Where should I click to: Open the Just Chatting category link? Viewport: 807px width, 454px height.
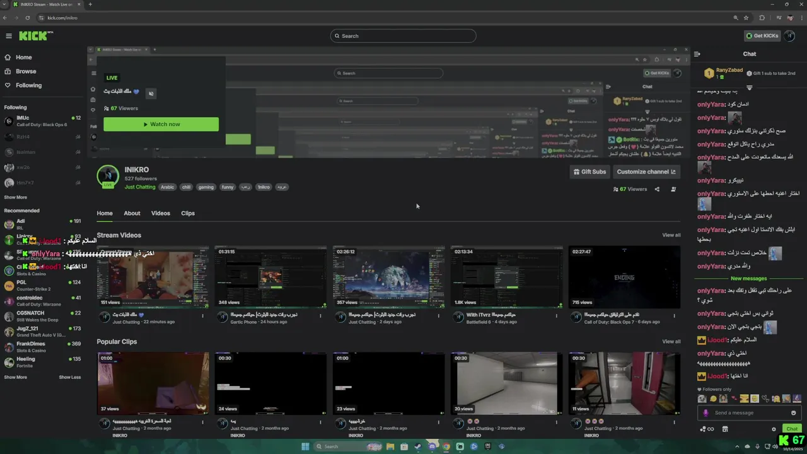(140, 187)
